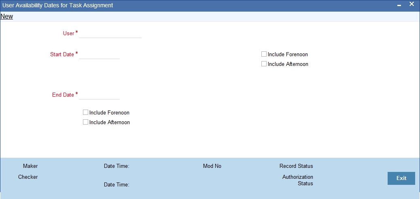Image resolution: width=420 pixels, height=199 pixels.
Task: Click the window title text
Action: coord(57,5)
